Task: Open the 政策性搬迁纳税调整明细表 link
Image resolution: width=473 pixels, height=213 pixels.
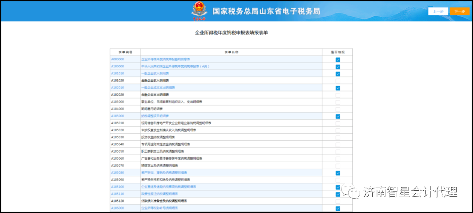Action: [159, 194]
